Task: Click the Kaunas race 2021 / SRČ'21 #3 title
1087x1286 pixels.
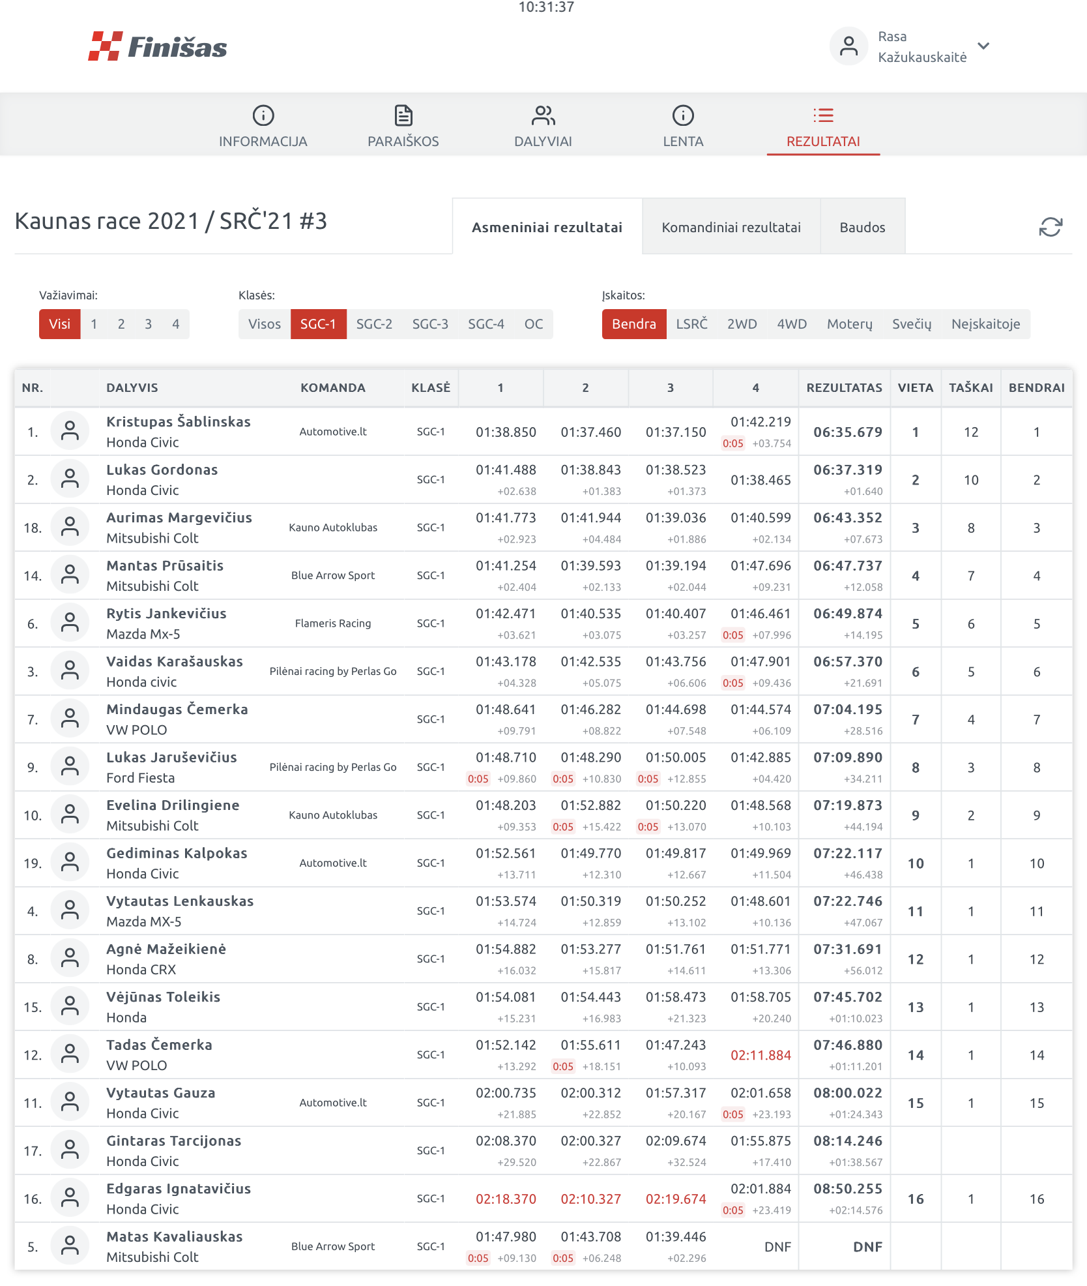Action: (171, 221)
